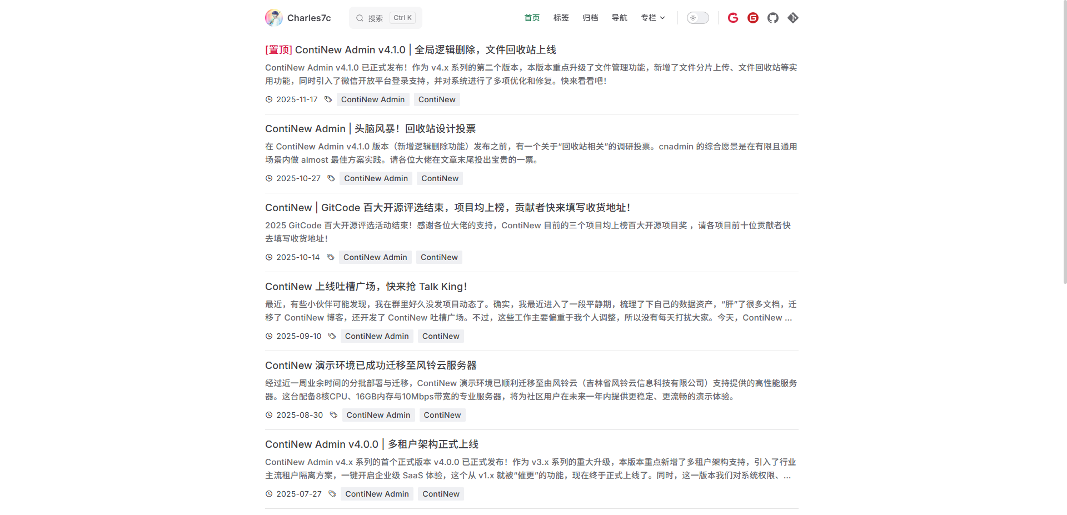
Task: Open the post ContiNew Admin v4.0.0 多租户架构正式上线
Action: (x=372, y=444)
